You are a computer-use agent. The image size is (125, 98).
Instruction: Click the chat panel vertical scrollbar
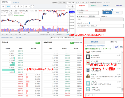pos(122,71)
